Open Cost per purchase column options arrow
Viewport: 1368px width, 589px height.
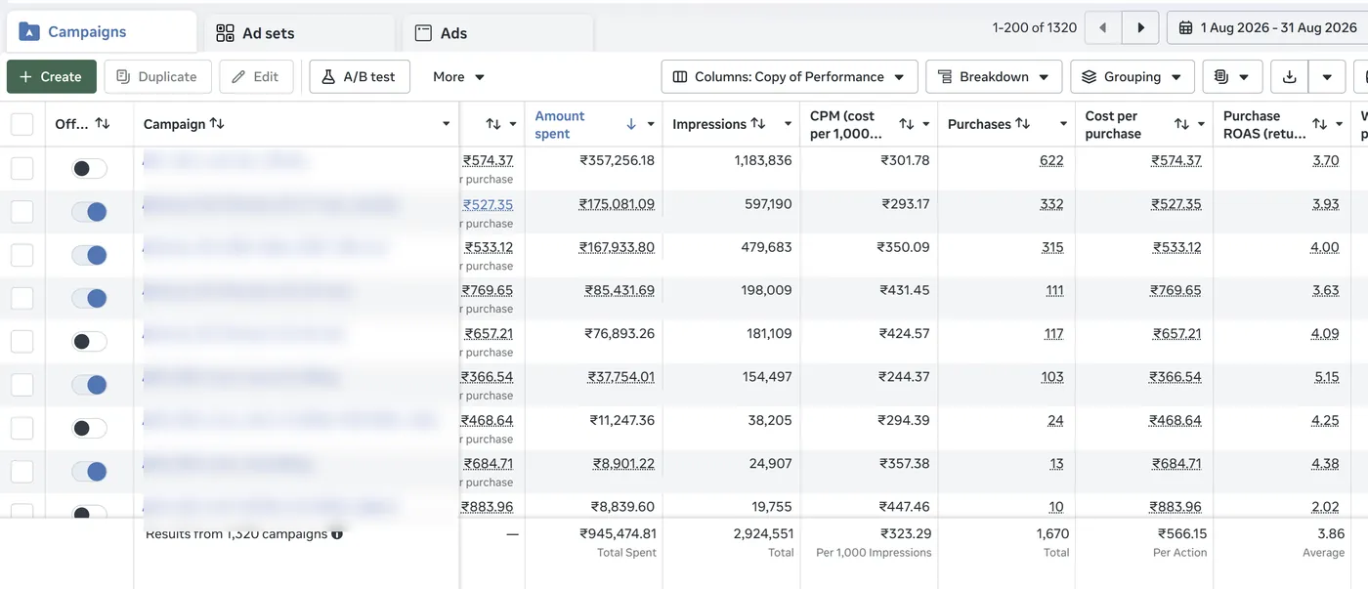pos(1201,124)
